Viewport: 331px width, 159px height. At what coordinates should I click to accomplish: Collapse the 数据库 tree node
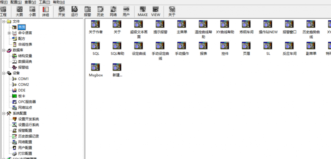coord(4,50)
